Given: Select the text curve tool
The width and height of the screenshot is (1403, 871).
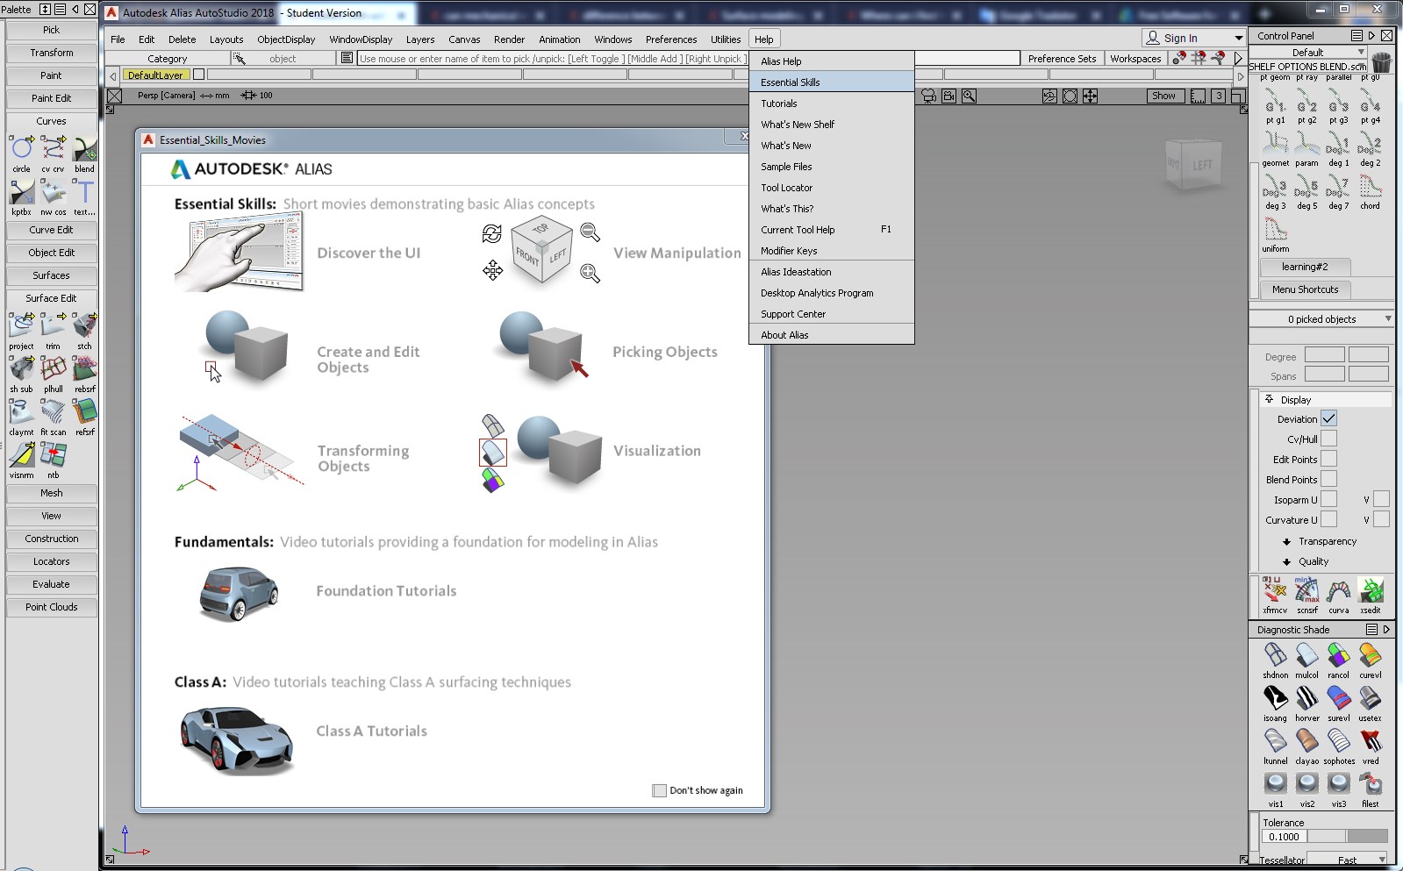Looking at the screenshot, I should (84, 191).
